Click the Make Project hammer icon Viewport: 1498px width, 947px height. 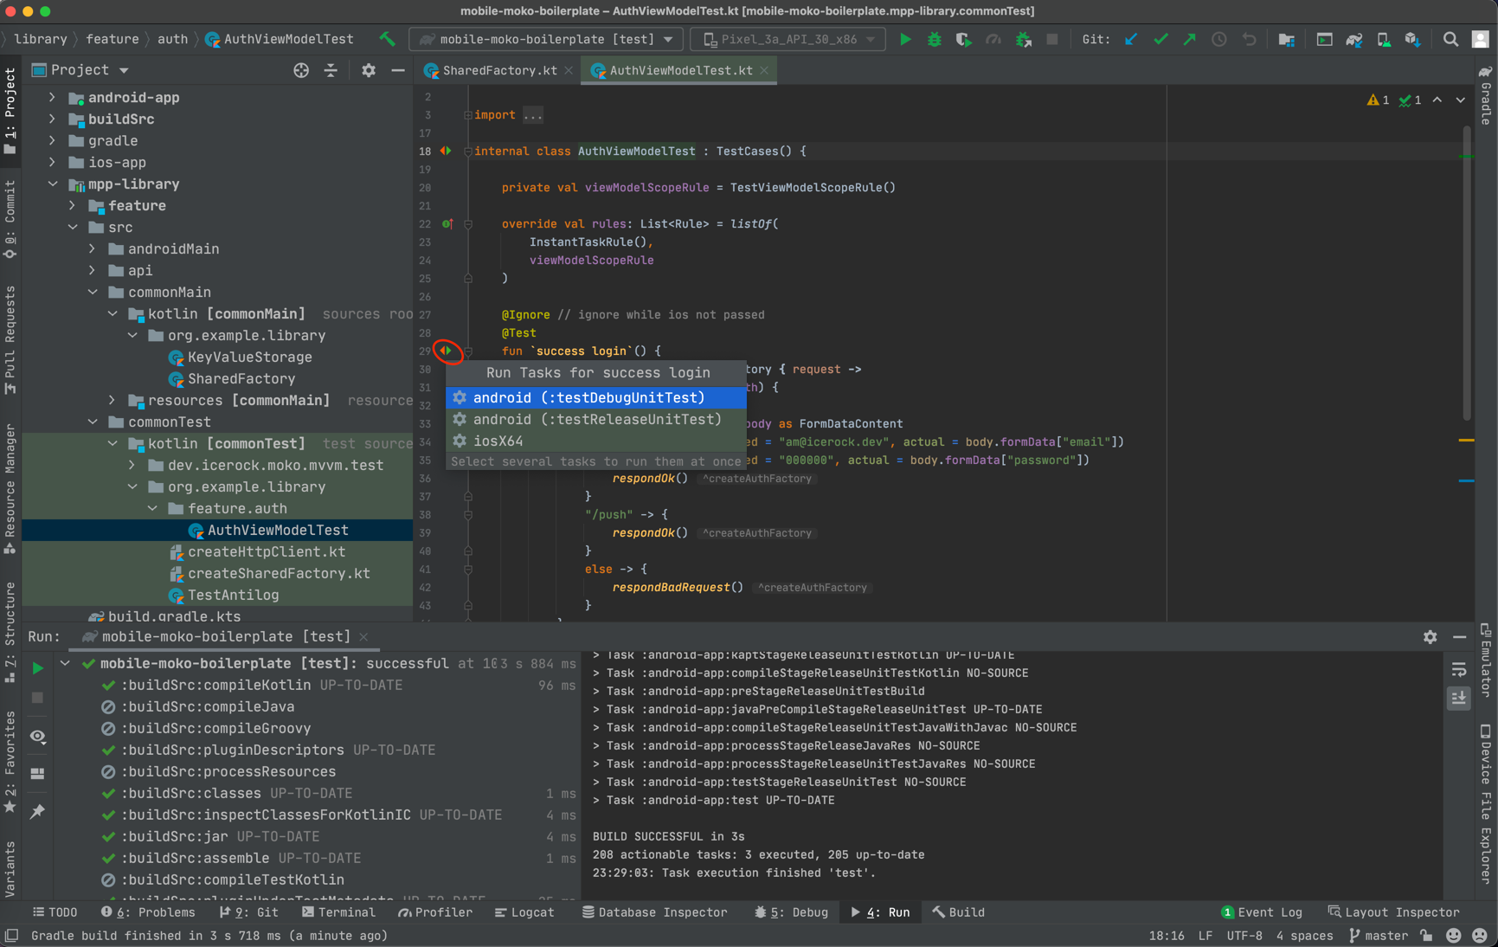pyautogui.click(x=387, y=39)
